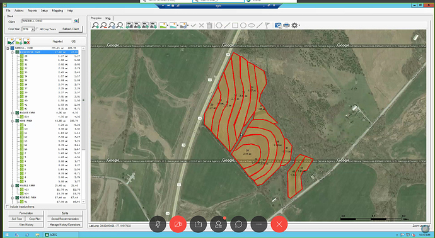Click the Manage History/Operations button
Image resolution: width=435 pixels, height=238 pixels.
[x=65, y=225]
